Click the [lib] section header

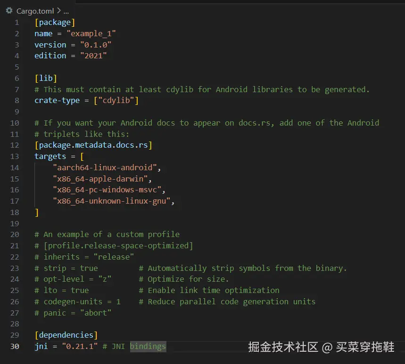46,78
